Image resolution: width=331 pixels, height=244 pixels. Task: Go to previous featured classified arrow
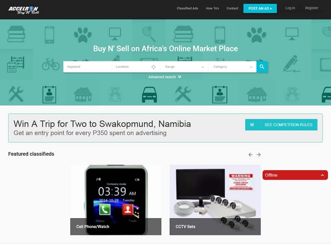[x=251, y=155]
